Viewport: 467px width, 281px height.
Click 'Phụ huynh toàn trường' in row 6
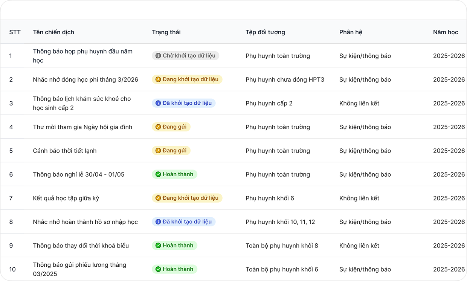tap(278, 174)
